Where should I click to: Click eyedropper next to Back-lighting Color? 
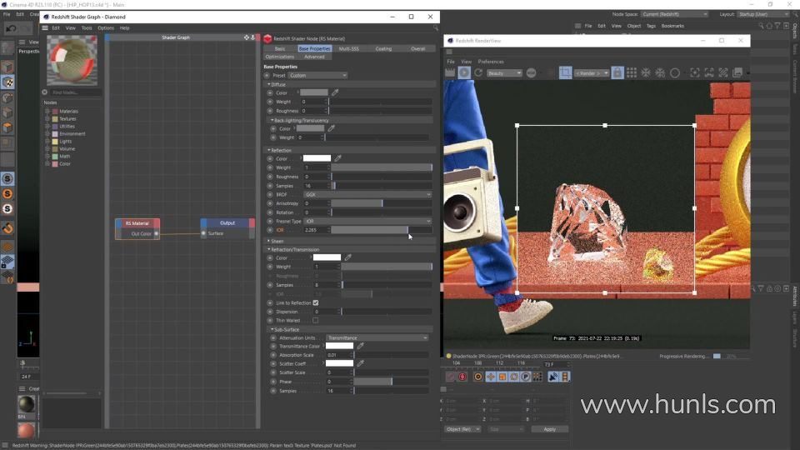pos(331,128)
